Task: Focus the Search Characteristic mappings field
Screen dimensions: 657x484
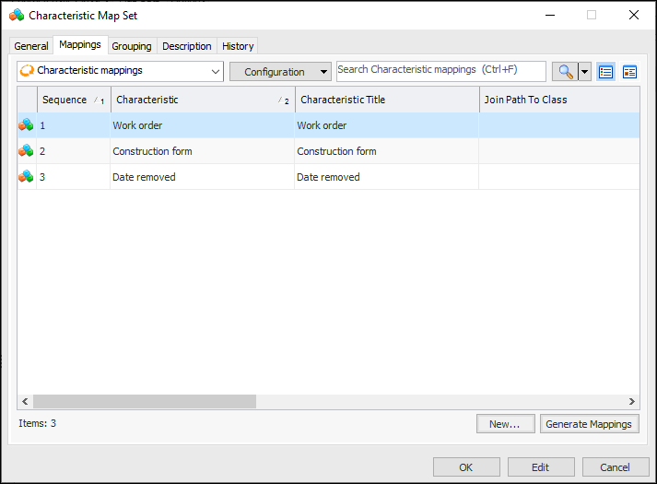Action: (x=440, y=70)
